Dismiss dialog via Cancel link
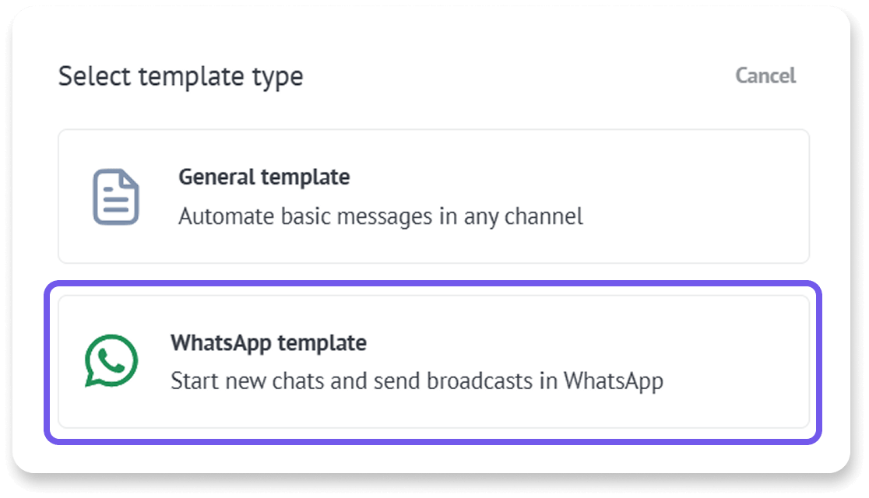This screenshot has width=869, height=498. (x=765, y=75)
